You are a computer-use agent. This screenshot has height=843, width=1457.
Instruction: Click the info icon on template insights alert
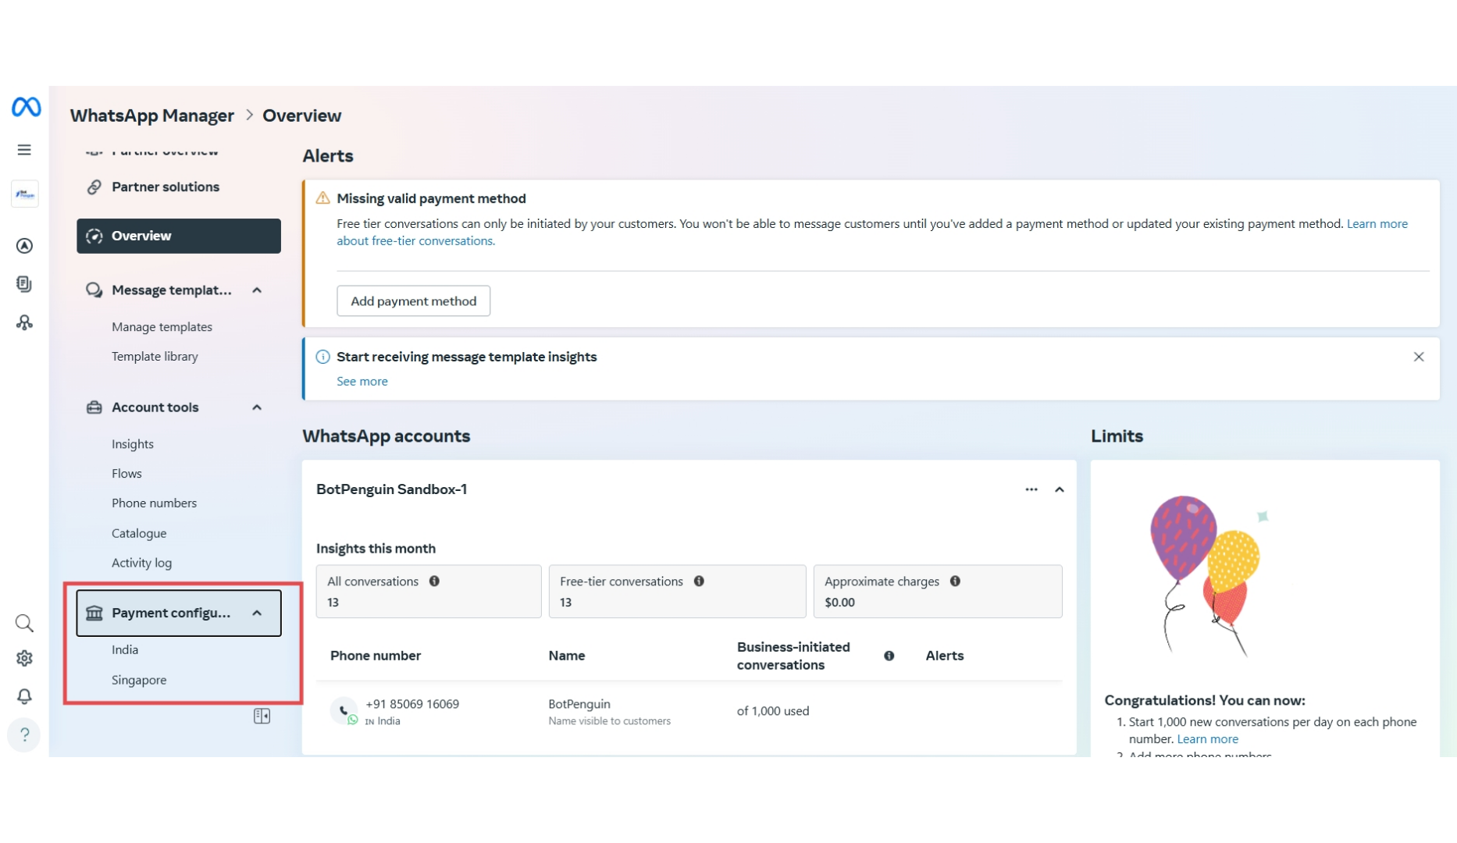point(322,357)
